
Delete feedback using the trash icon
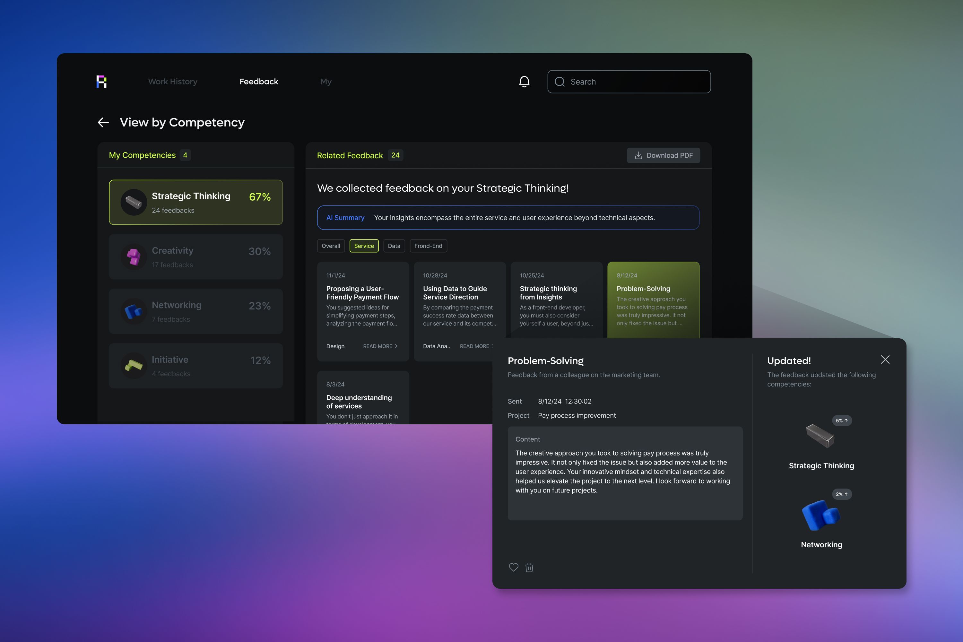pyautogui.click(x=529, y=567)
